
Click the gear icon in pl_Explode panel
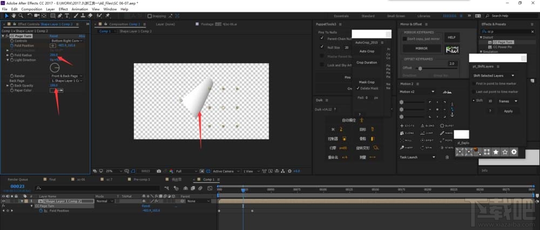[514, 152]
